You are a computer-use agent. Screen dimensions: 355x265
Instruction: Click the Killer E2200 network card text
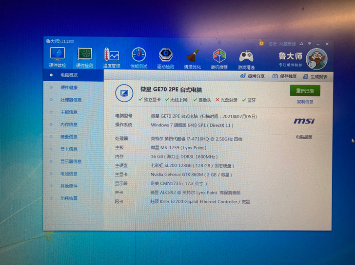coord(200,202)
